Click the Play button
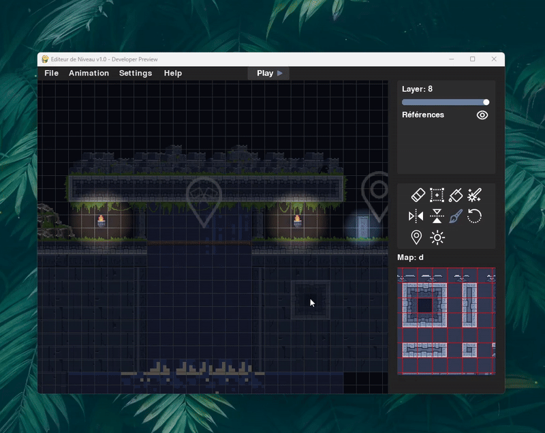The image size is (545, 433). tap(268, 74)
